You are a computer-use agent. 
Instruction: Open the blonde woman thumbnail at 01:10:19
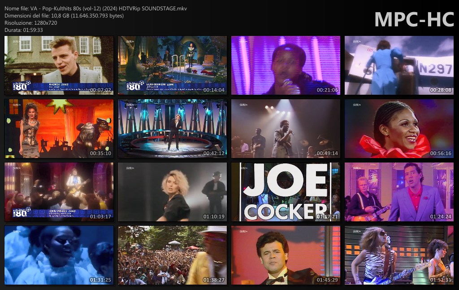[x=172, y=192]
